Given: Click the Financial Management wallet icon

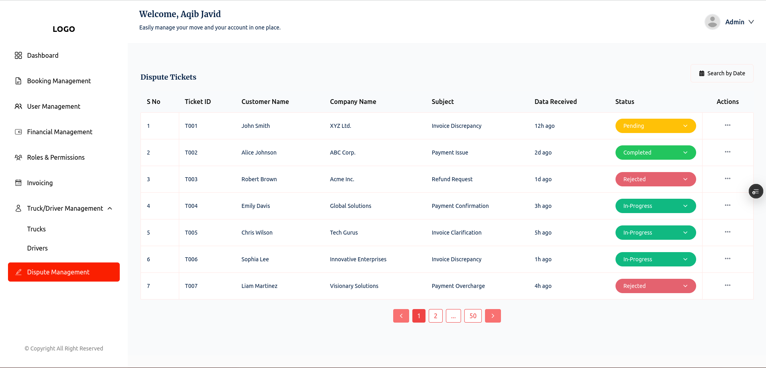Looking at the screenshot, I should click(18, 132).
